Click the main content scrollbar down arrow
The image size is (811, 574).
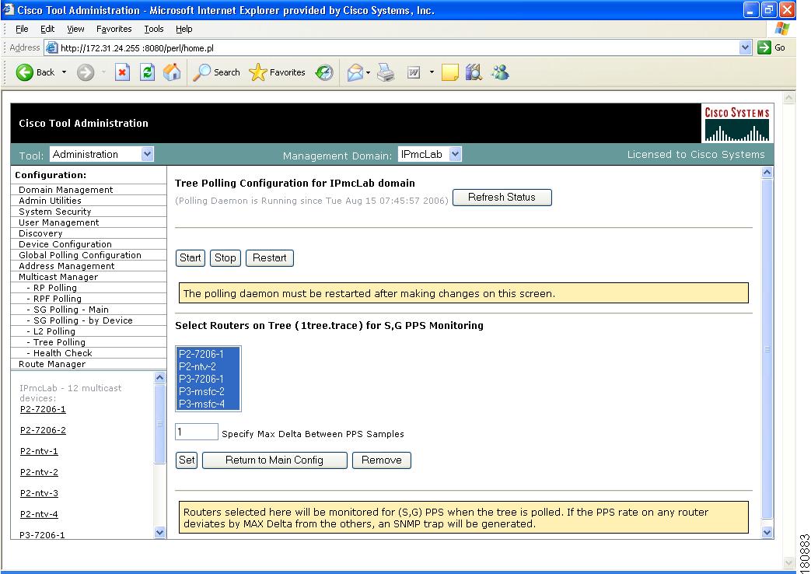tap(767, 532)
